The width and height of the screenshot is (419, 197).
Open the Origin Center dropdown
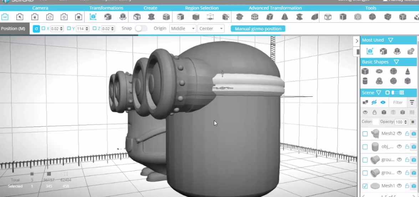[x=211, y=28]
